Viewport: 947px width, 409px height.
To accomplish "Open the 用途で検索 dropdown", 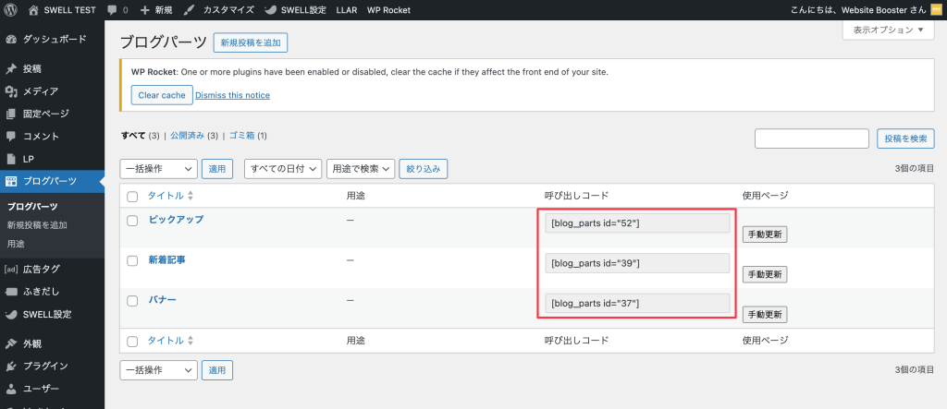I will (x=361, y=170).
